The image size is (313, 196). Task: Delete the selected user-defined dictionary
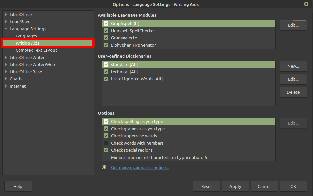tap(293, 92)
